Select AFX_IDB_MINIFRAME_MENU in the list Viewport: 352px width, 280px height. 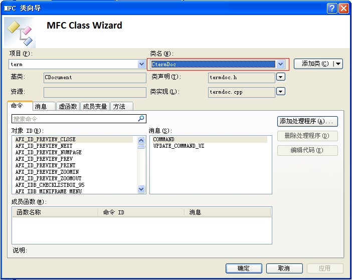coord(74,191)
